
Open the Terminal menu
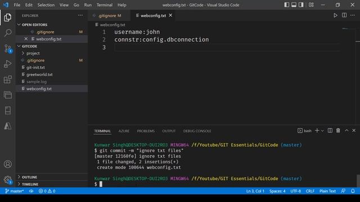[105, 5]
